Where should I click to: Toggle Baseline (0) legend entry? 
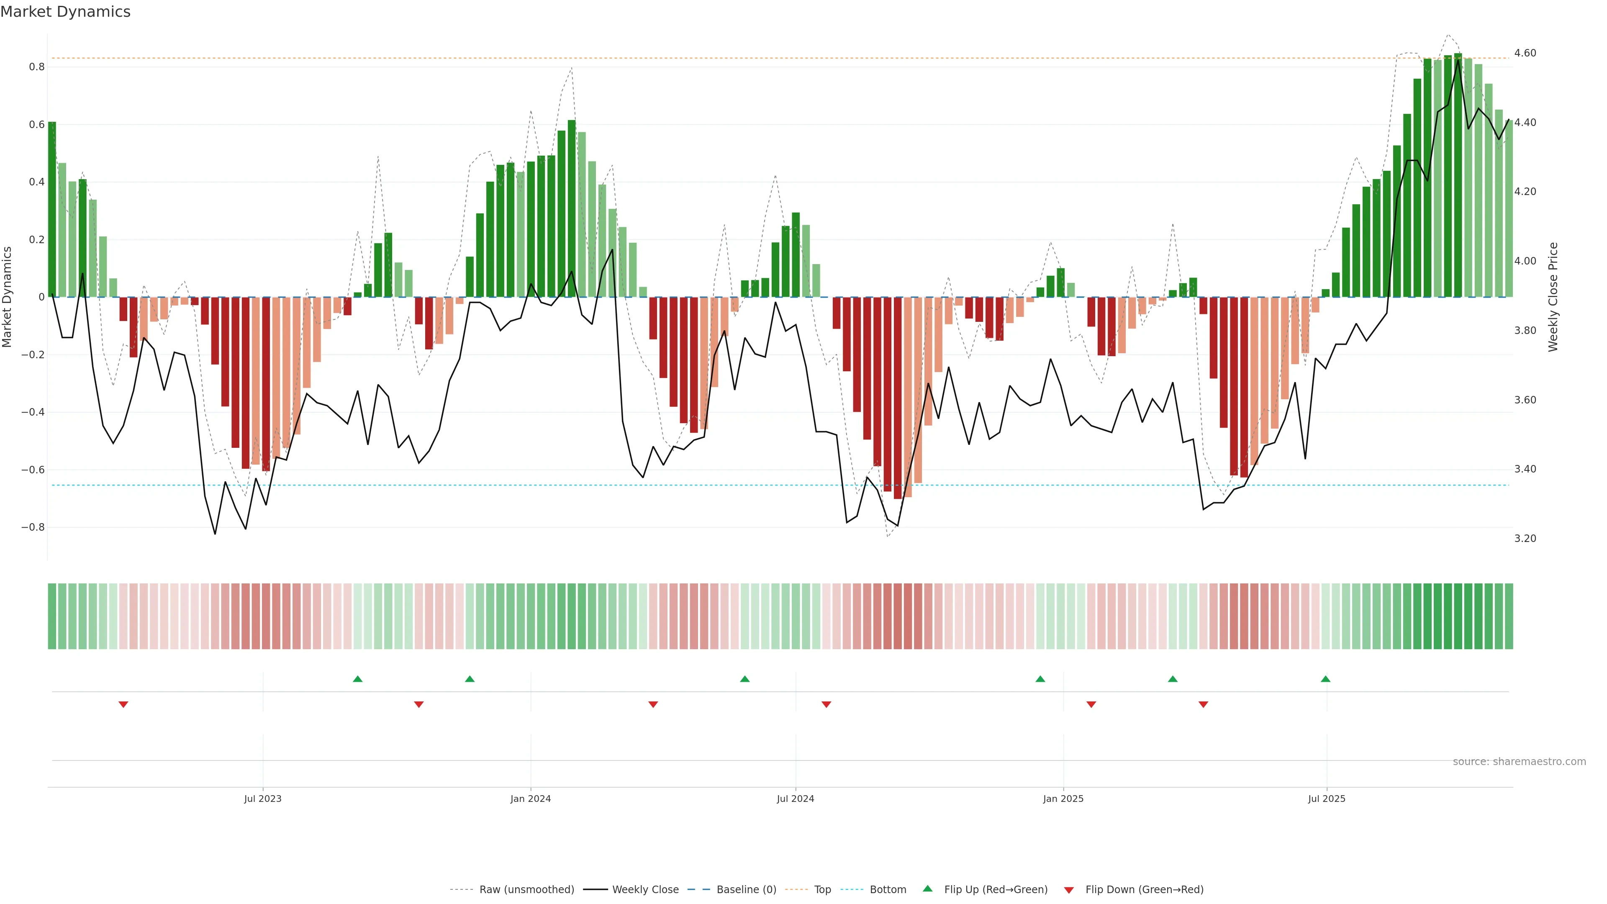click(x=746, y=889)
